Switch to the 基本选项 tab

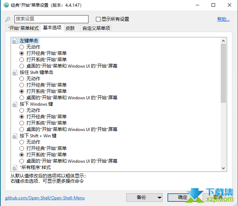point(52,28)
